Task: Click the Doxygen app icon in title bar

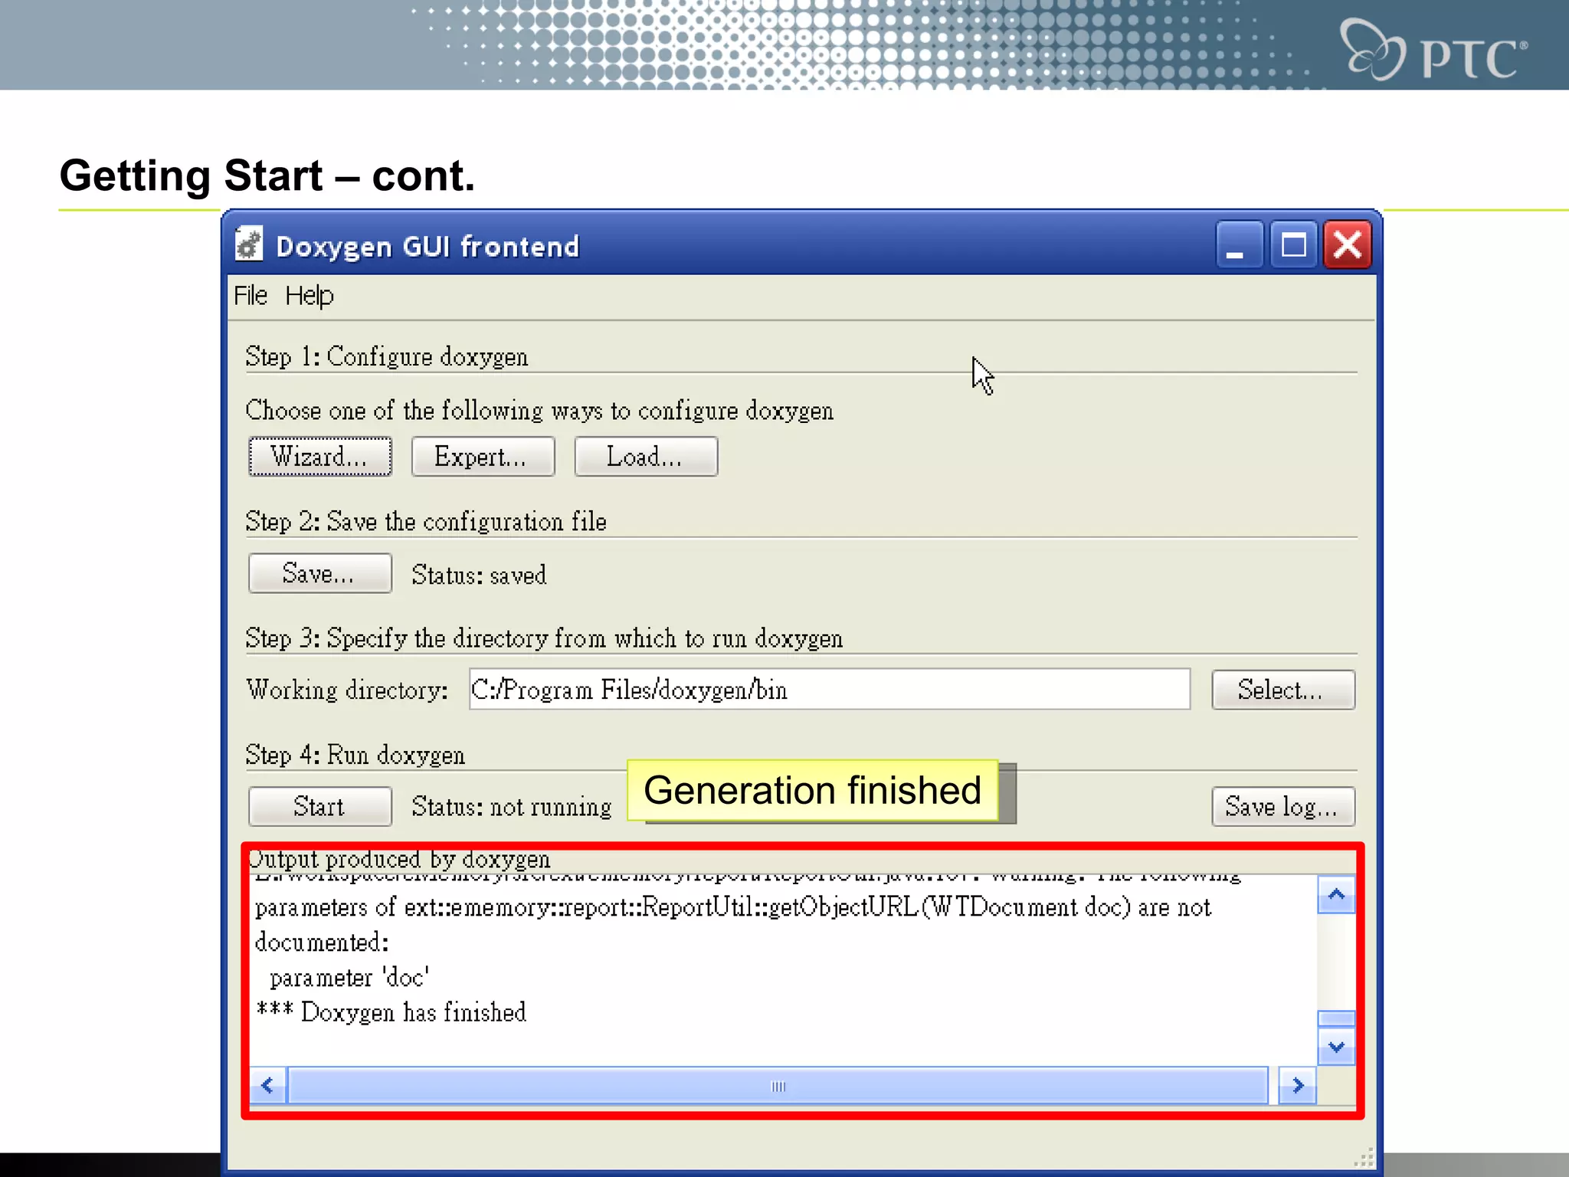Action: (x=249, y=244)
